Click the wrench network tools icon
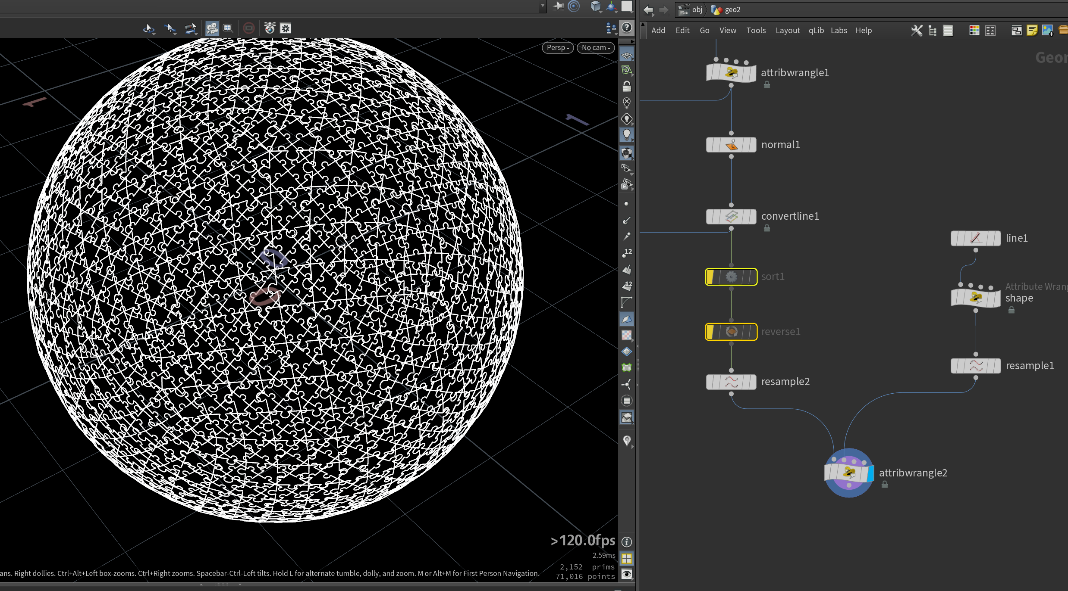 tap(917, 30)
